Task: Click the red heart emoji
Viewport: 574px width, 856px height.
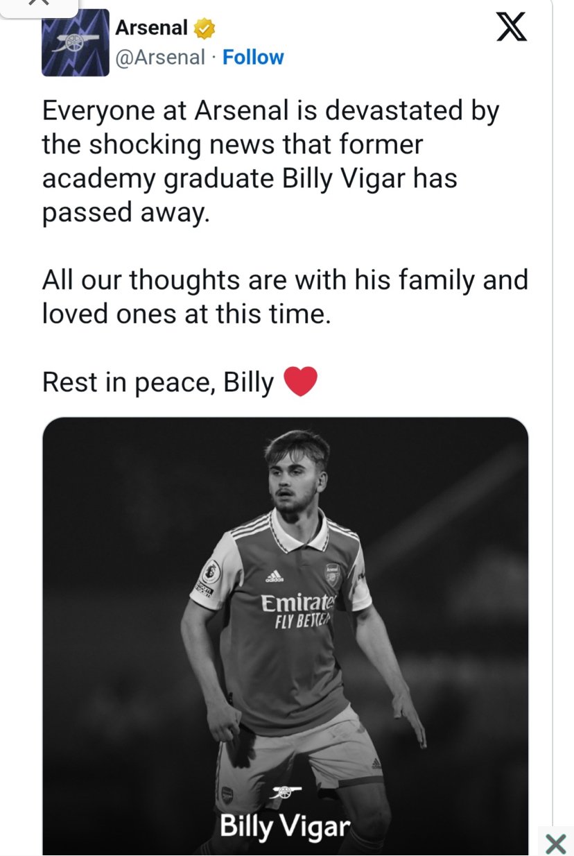Action: tap(300, 382)
